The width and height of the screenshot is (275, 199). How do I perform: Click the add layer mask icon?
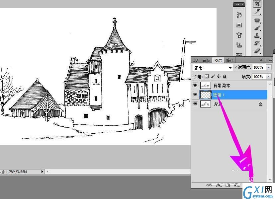228,185
